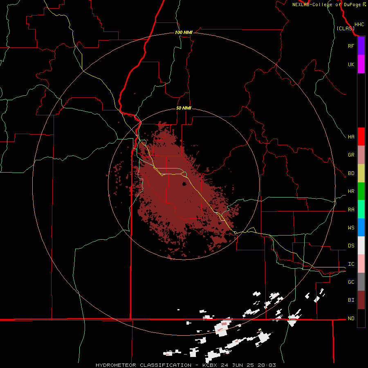Select the GC legend label
The height and width of the screenshot is (368, 368).
pos(351,282)
